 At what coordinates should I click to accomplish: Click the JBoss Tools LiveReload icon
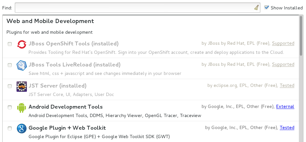[x=21, y=65]
